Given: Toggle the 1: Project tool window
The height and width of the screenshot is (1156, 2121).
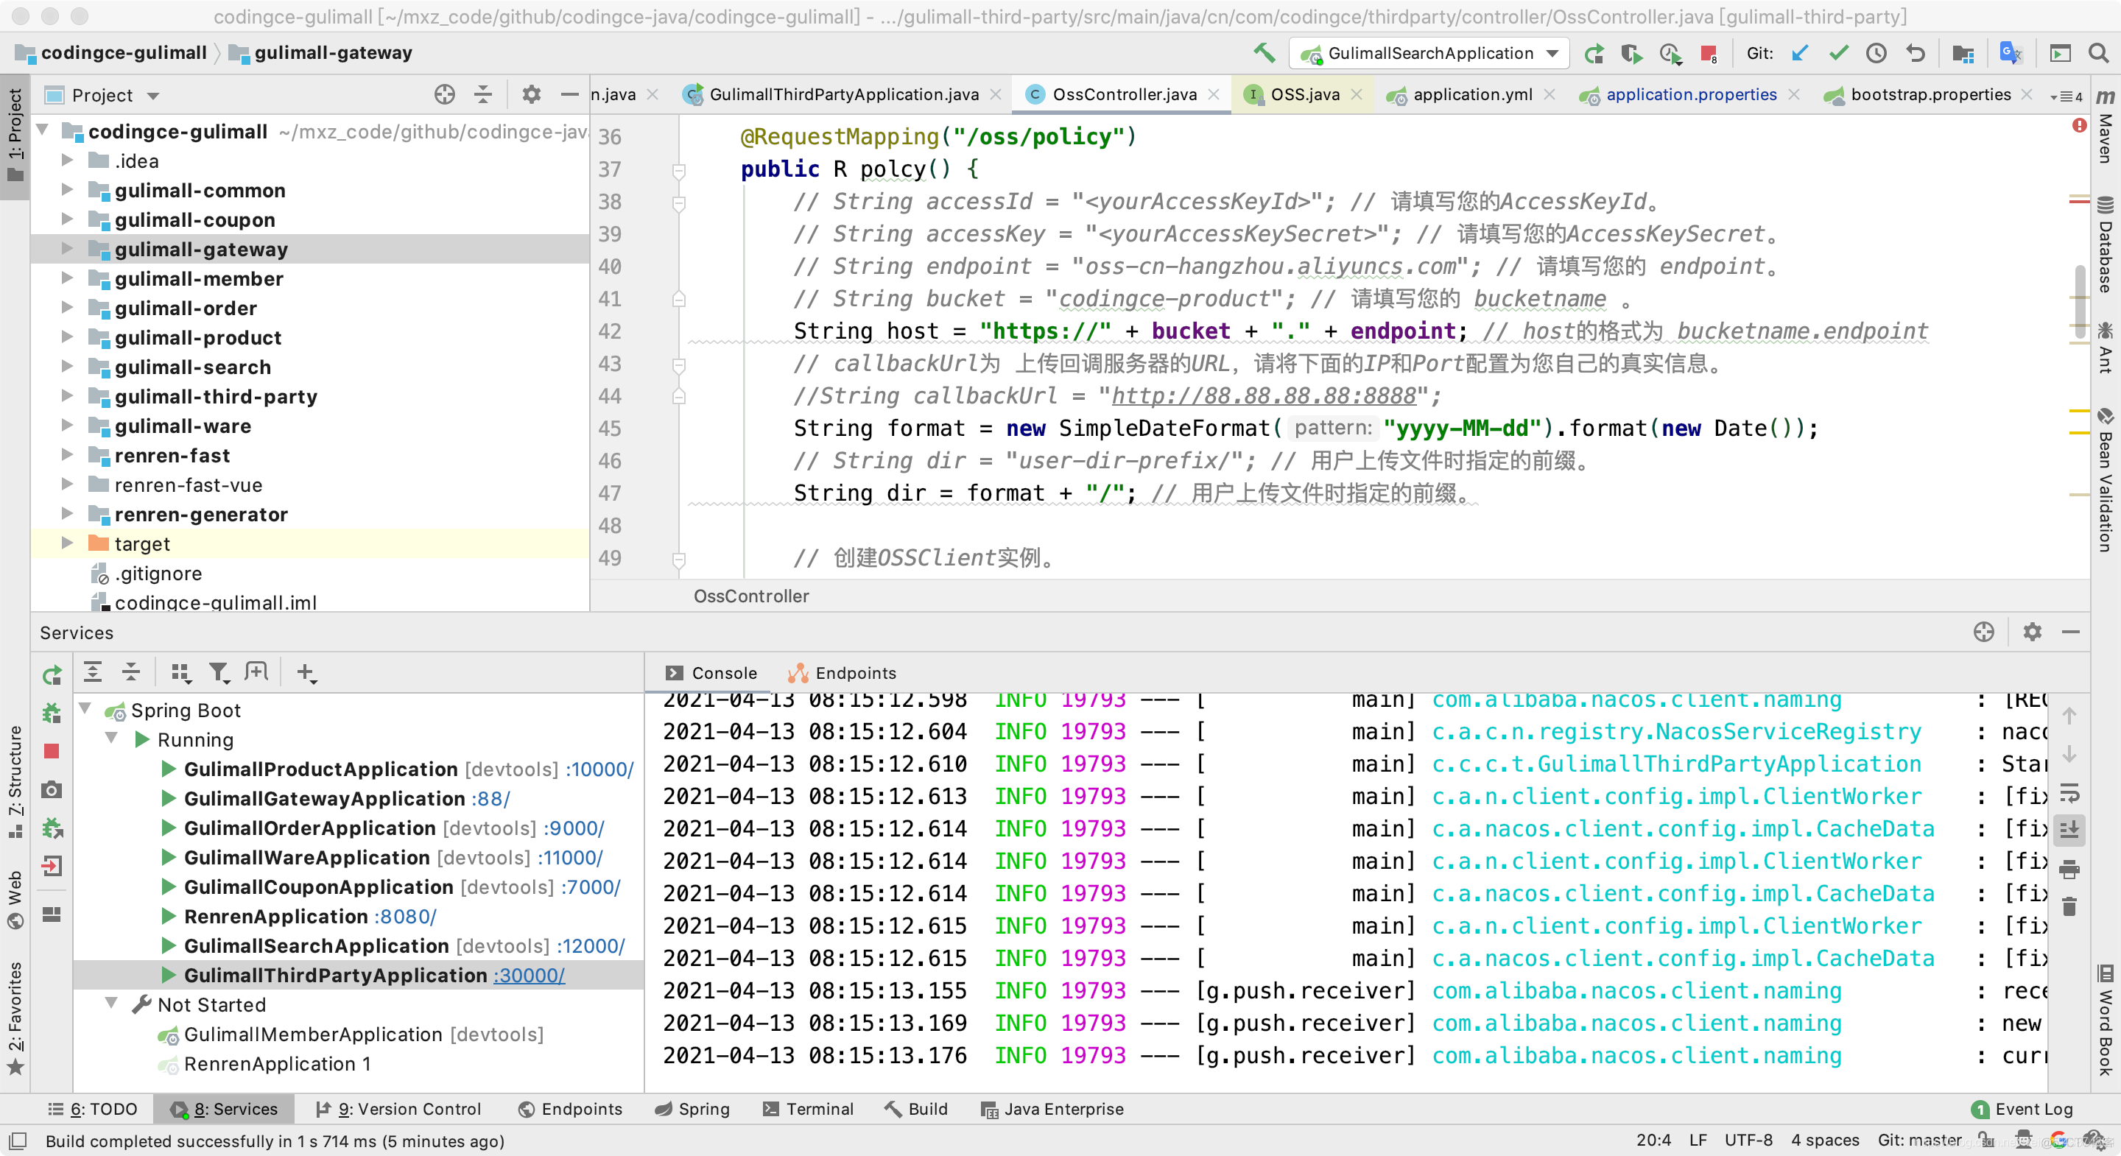Looking at the screenshot, I should click(15, 136).
